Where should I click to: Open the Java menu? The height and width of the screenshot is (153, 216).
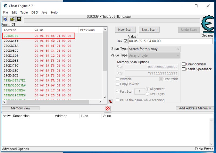(x=44, y=12)
